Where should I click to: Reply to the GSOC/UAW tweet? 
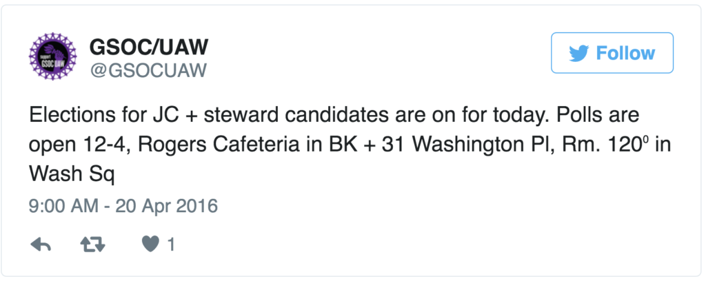point(41,244)
